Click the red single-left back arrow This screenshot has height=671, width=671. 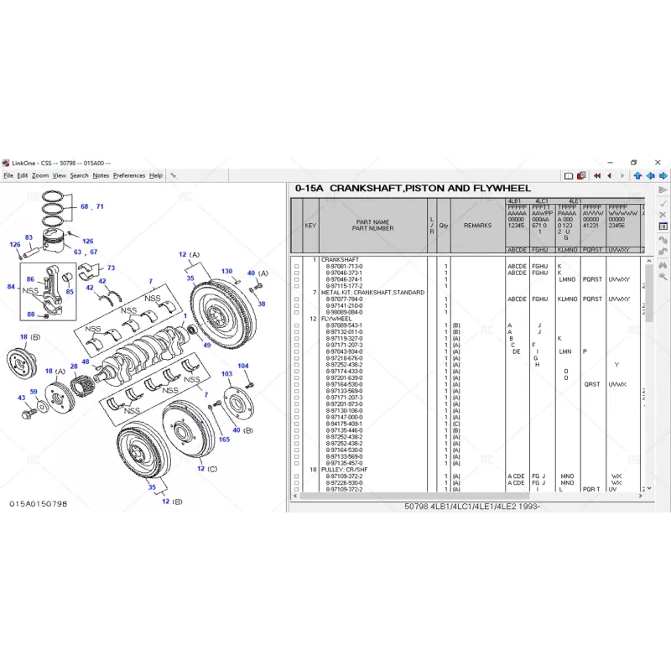609,175
